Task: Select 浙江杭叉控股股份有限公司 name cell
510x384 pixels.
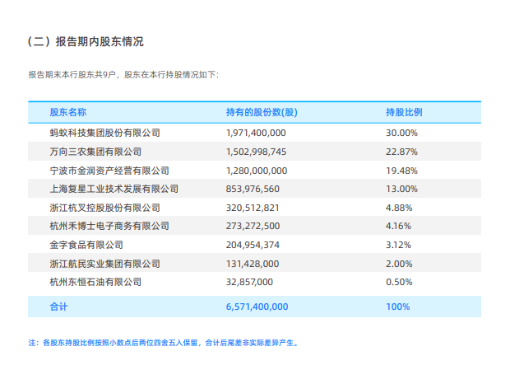Action: click(105, 208)
